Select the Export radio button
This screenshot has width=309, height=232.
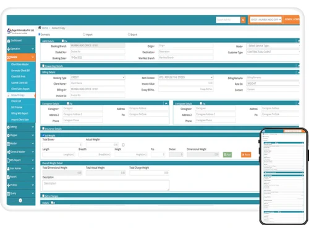(x=129, y=34)
